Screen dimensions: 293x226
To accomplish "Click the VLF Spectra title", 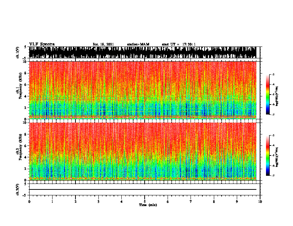I will [x=42, y=44].
